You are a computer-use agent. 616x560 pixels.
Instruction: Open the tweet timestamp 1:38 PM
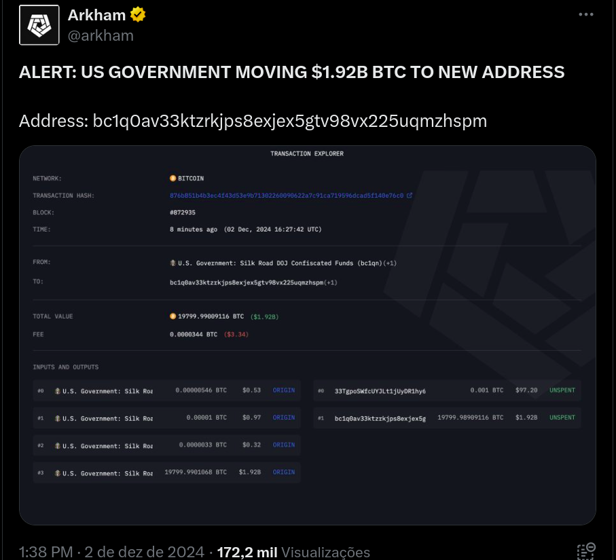pos(46,552)
